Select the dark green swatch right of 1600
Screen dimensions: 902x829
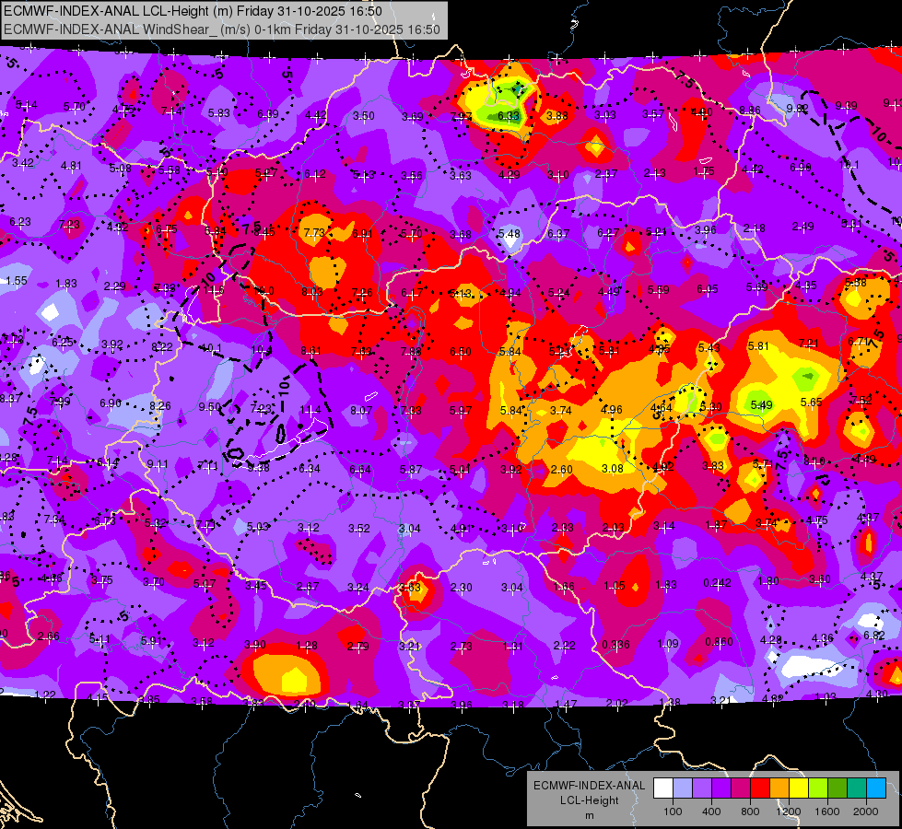[x=837, y=788]
